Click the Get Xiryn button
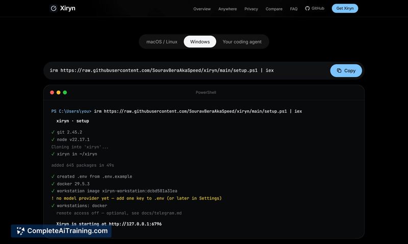 coord(345,8)
